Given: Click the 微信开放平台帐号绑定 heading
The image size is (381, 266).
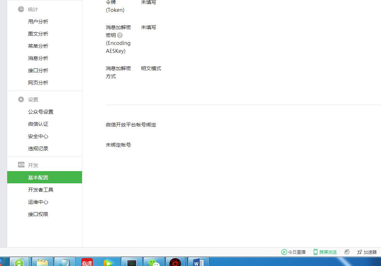Looking at the screenshot, I should click(x=131, y=125).
